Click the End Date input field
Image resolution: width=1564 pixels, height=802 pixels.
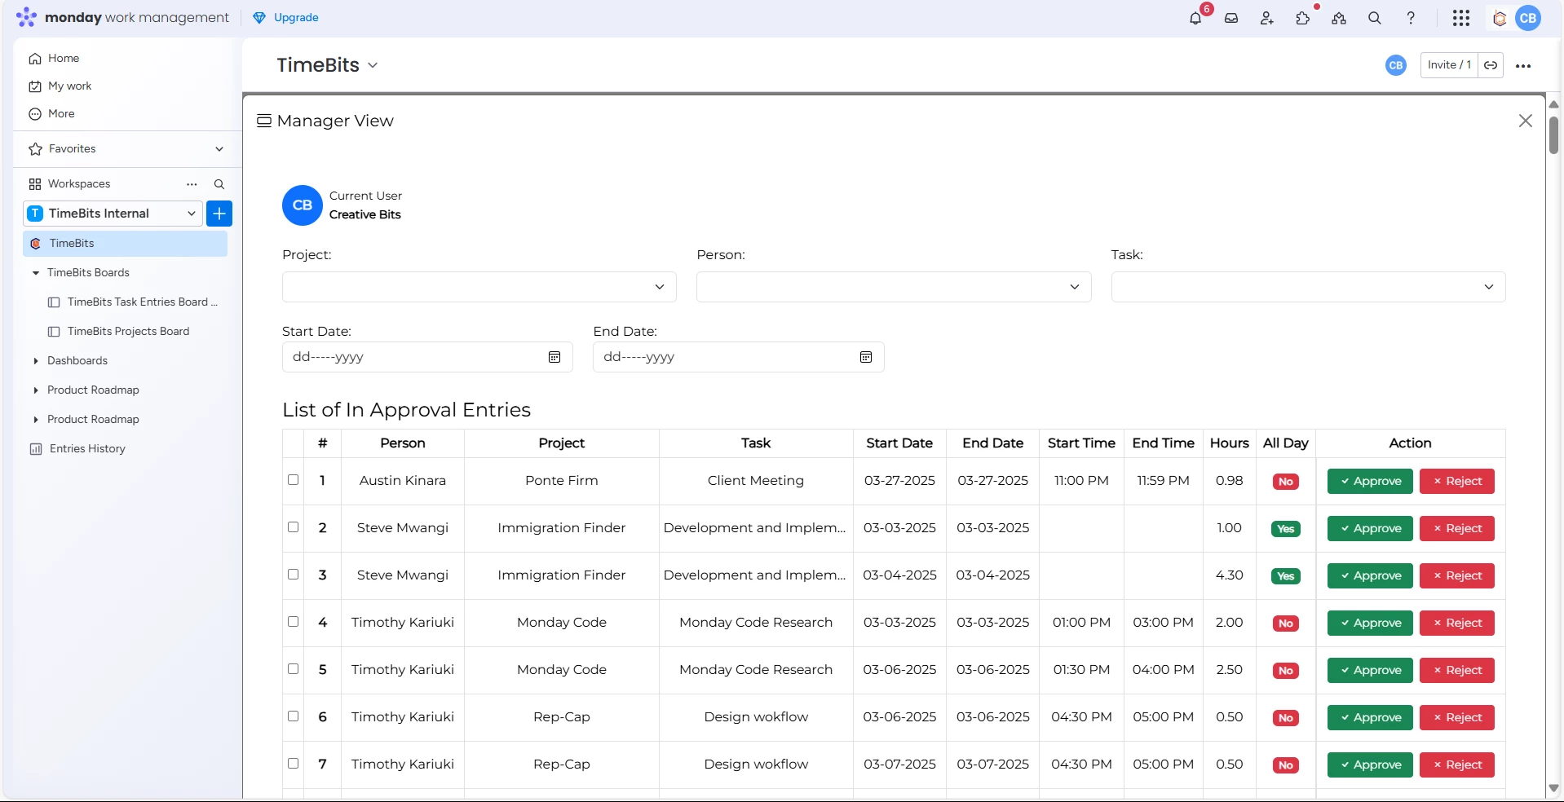(x=739, y=357)
